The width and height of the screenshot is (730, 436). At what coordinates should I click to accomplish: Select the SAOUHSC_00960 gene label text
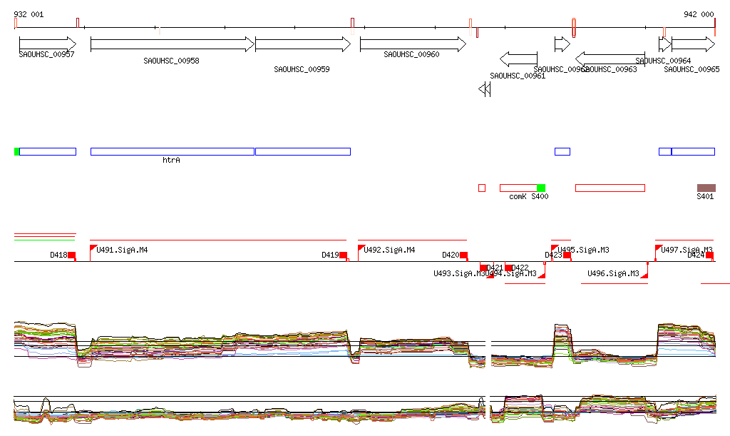[411, 54]
